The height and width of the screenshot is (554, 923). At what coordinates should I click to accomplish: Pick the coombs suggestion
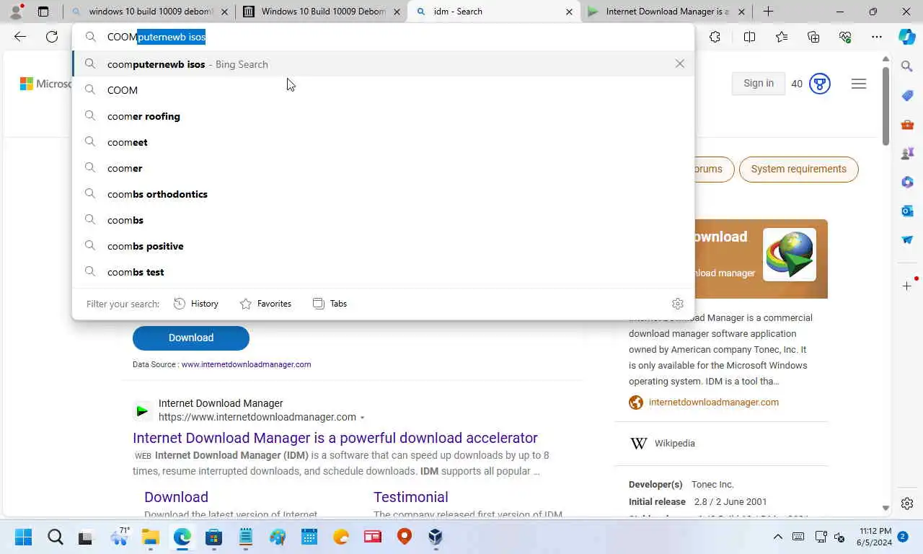383,220
